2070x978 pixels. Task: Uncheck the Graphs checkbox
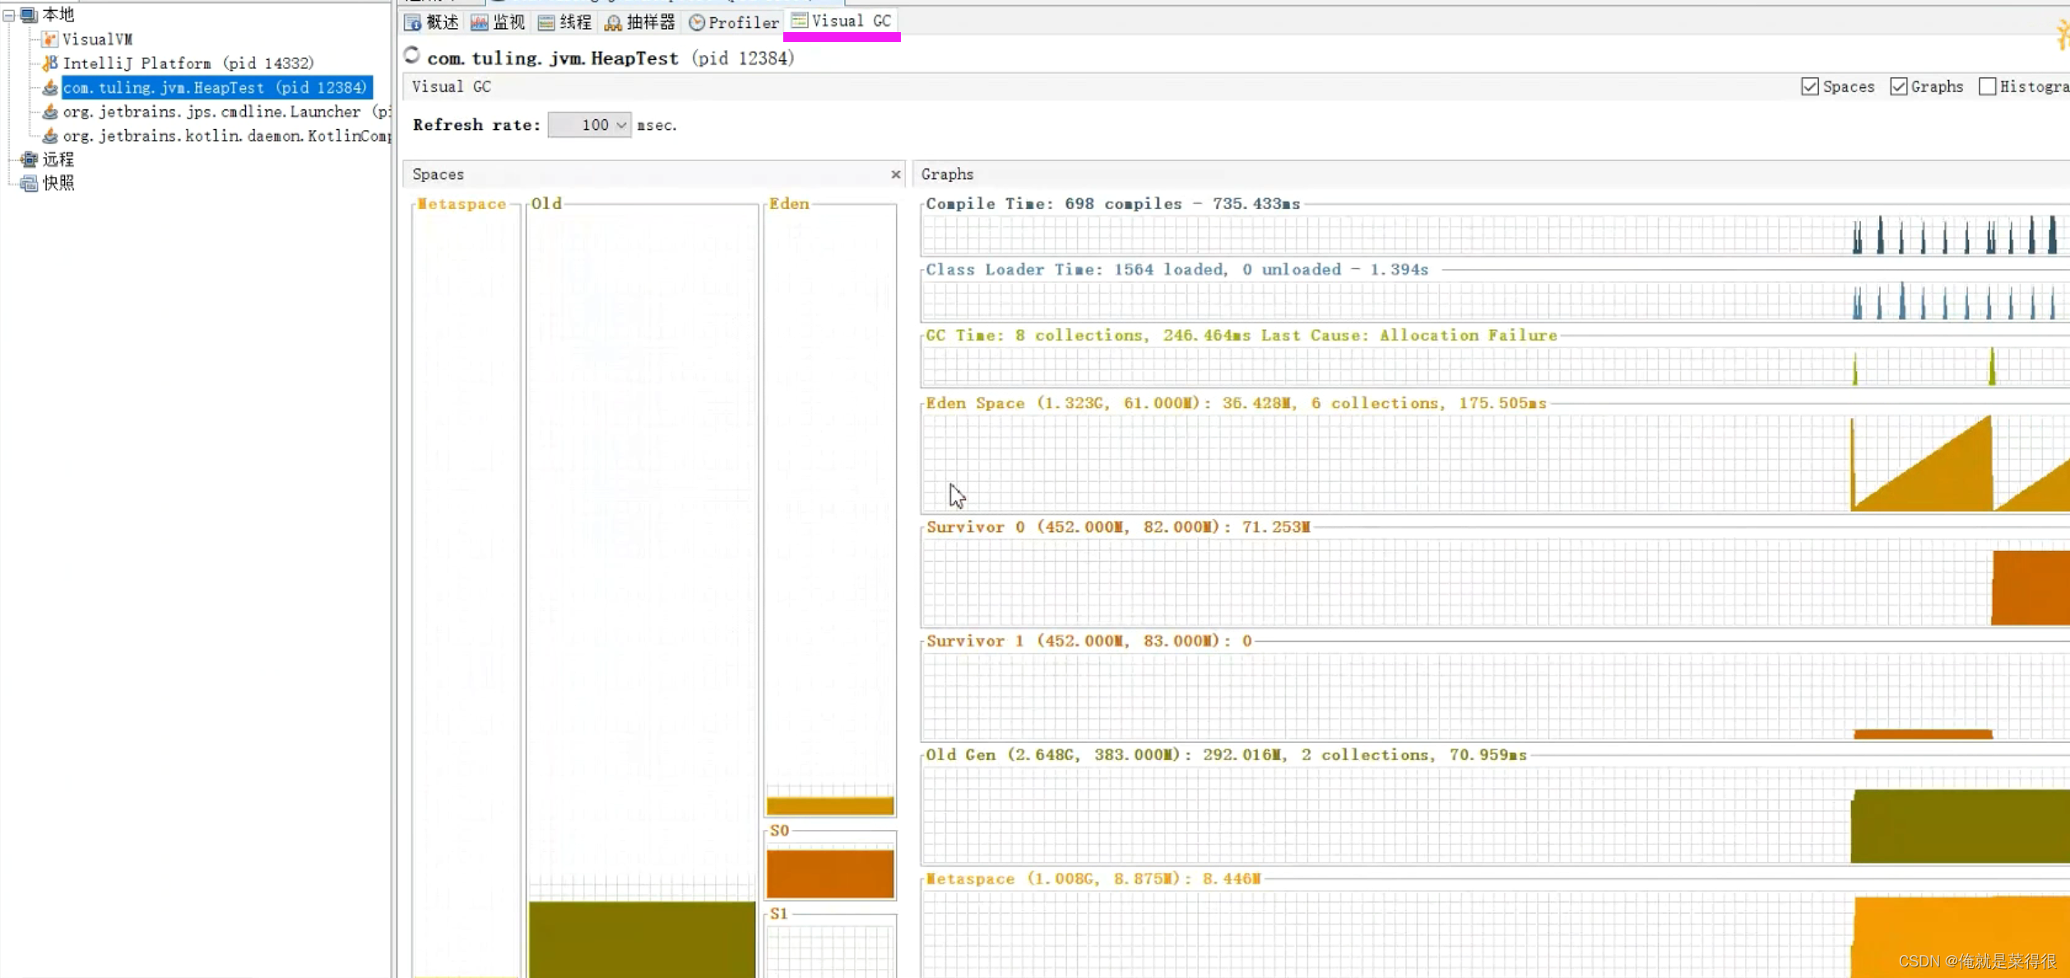[x=1899, y=86]
